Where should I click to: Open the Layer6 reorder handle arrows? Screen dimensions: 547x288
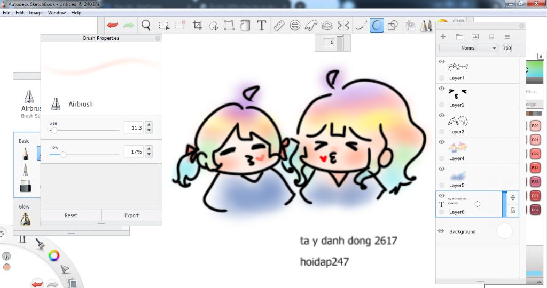tap(513, 197)
